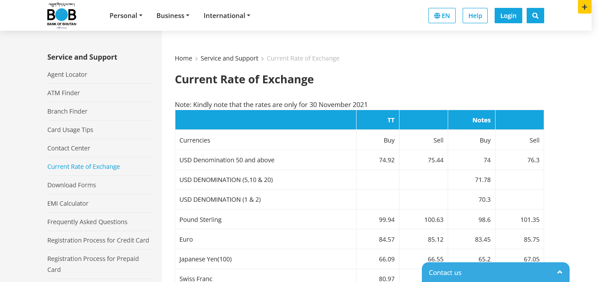Open Agent Locator in sidebar

(67, 75)
